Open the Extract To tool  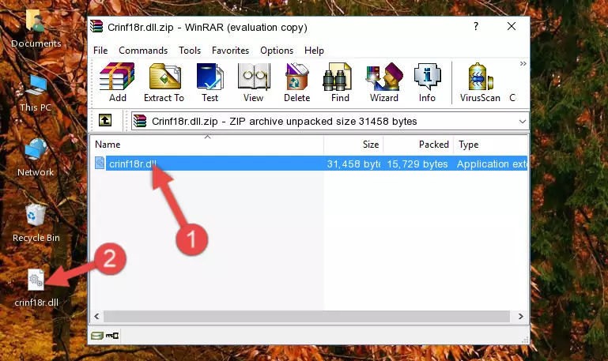[164, 82]
